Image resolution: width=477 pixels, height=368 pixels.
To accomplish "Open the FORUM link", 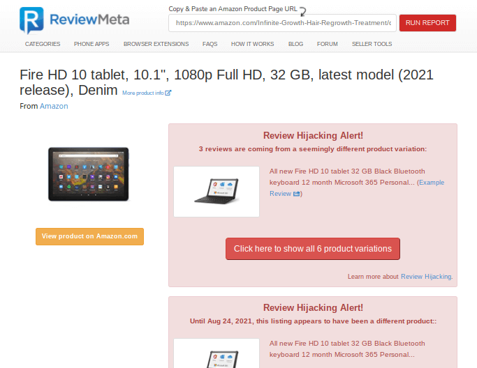I will coord(328,44).
